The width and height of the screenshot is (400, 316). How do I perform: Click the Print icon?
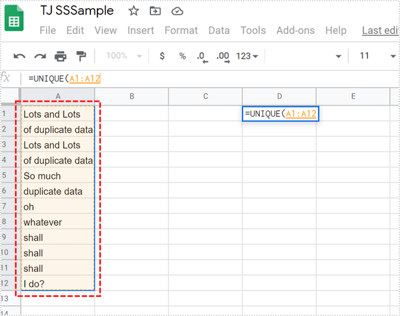click(x=61, y=56)
